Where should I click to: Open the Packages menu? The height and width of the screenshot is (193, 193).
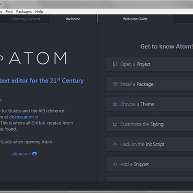click(24, 12)
